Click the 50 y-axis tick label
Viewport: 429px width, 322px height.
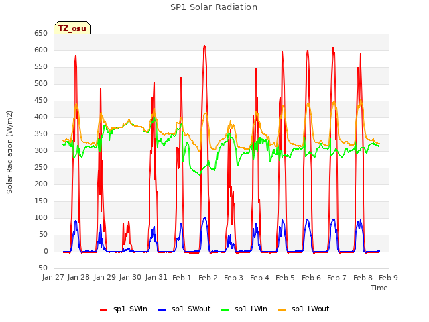43,234
